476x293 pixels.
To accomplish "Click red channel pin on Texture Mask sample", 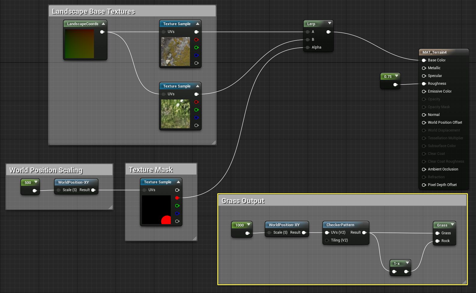I will 177,198.
